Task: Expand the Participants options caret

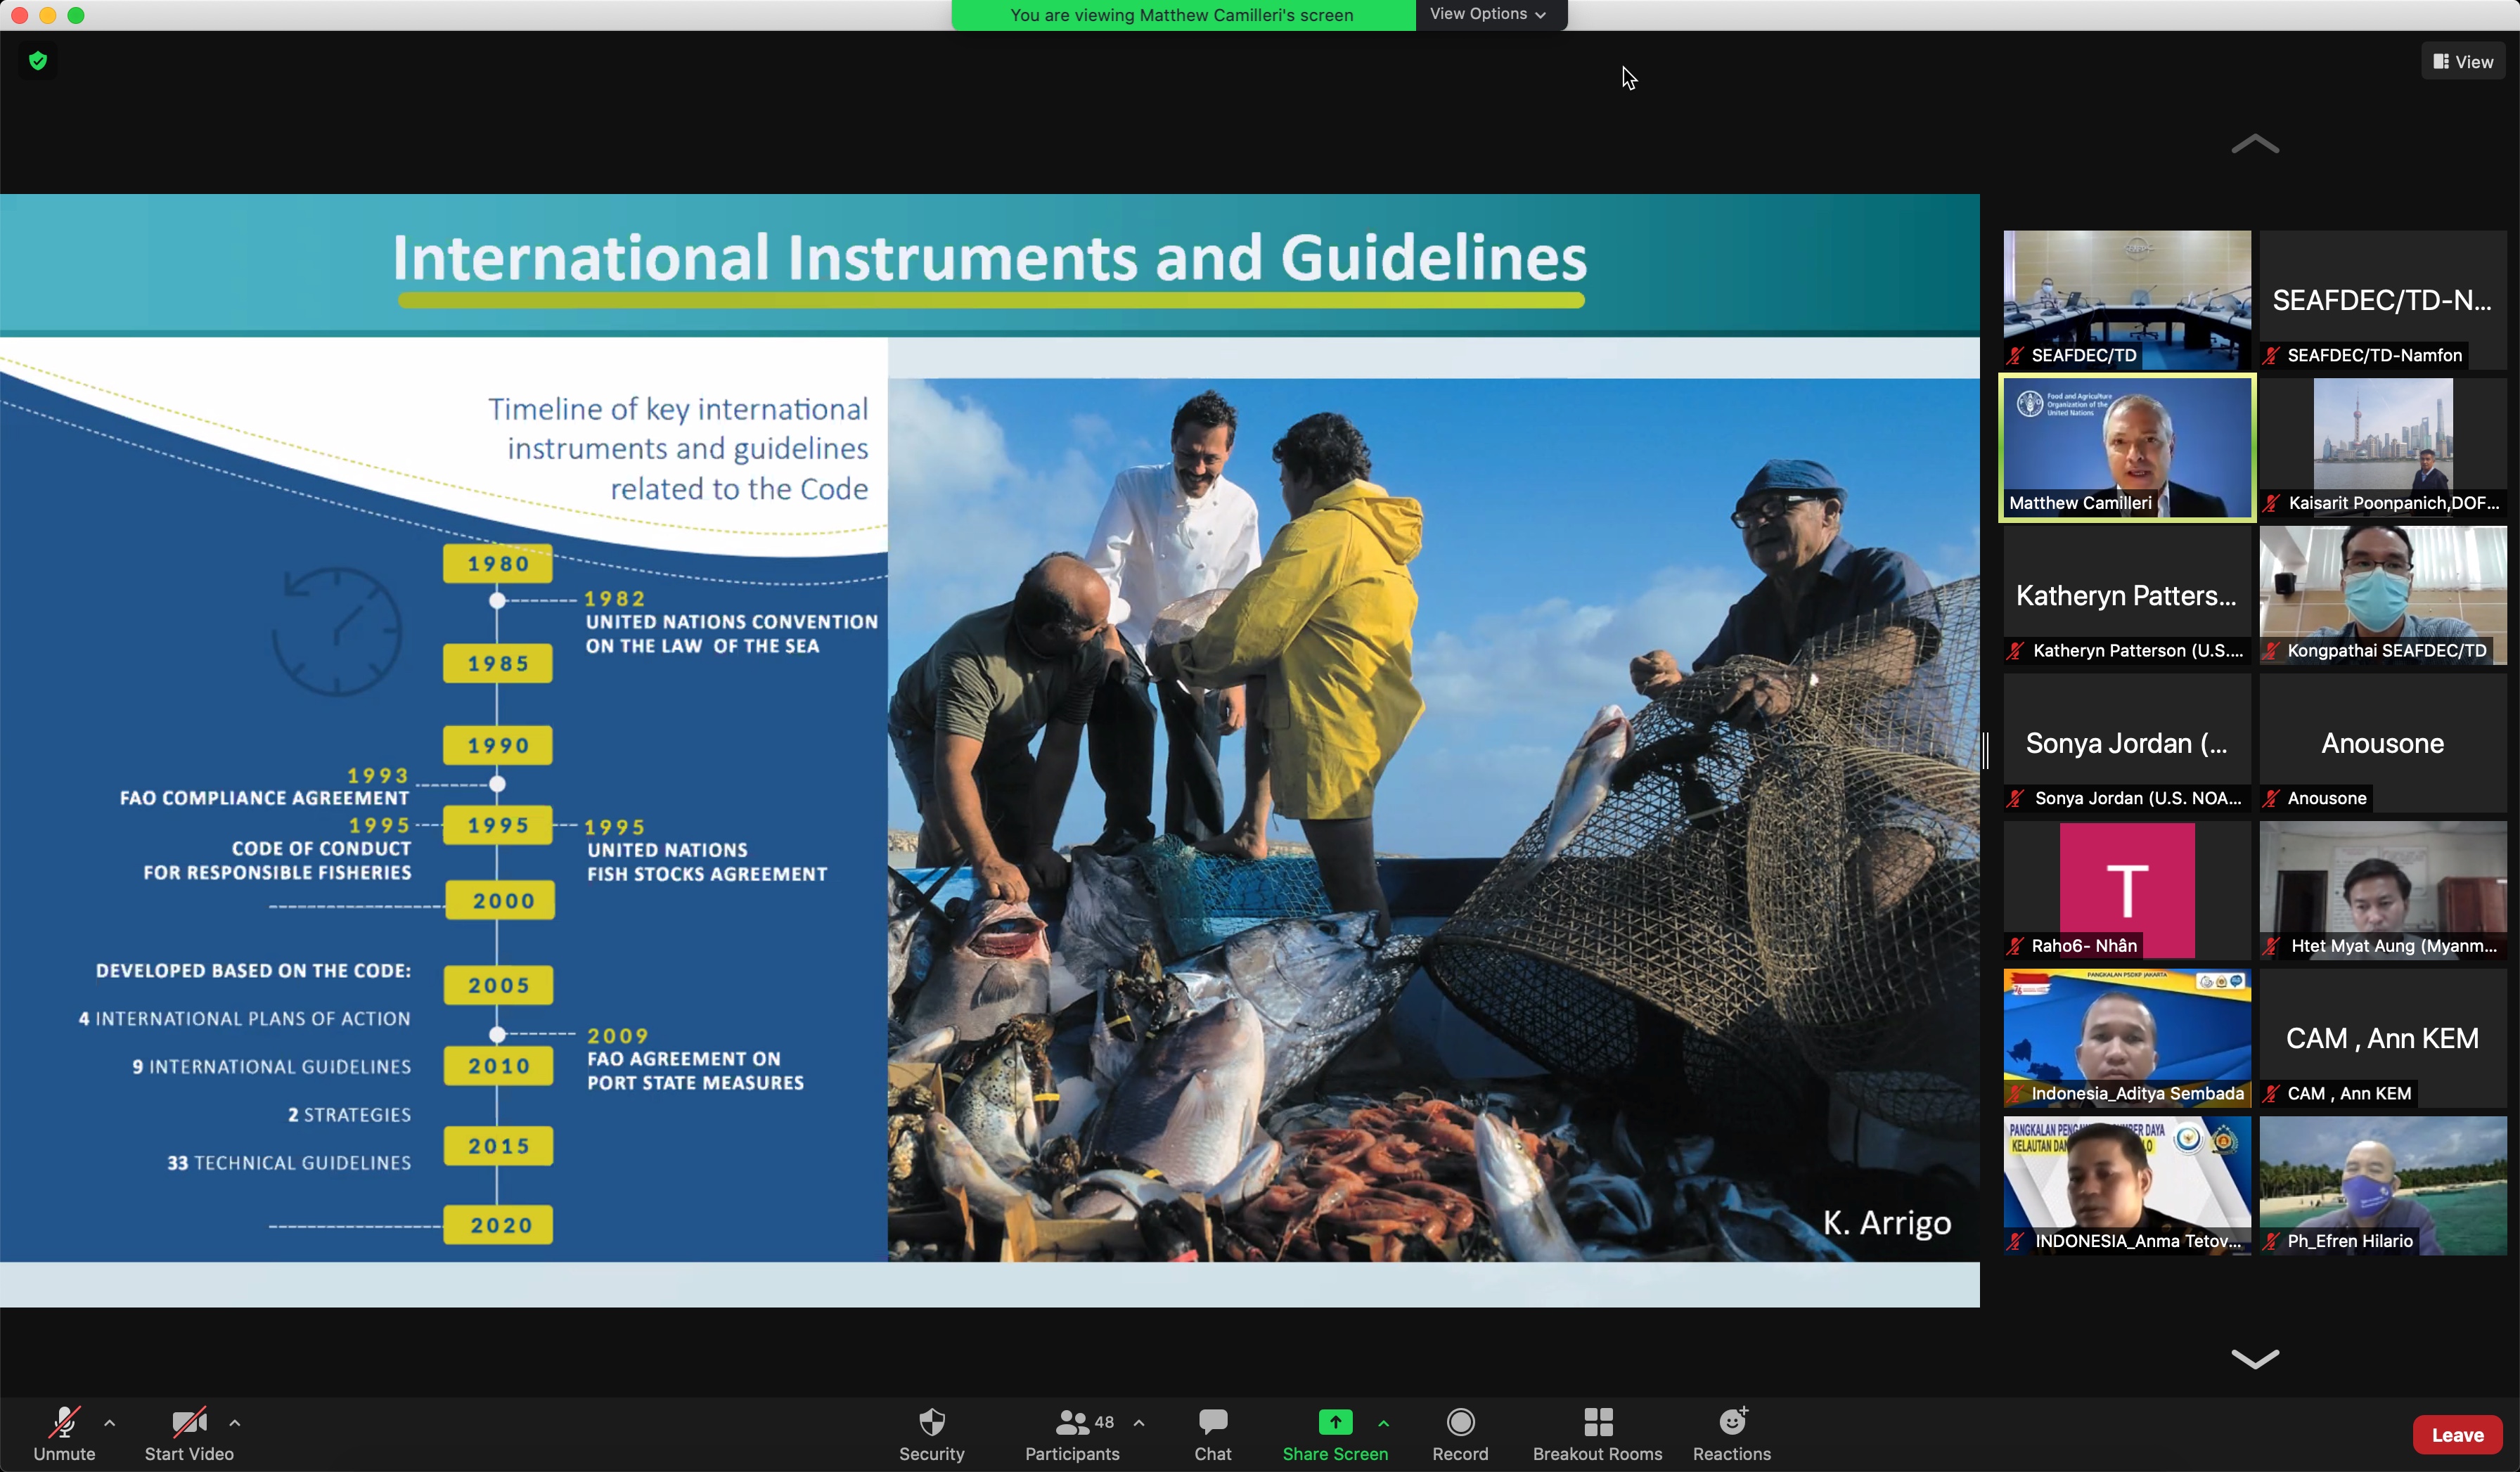Action: (1139, 1422)
